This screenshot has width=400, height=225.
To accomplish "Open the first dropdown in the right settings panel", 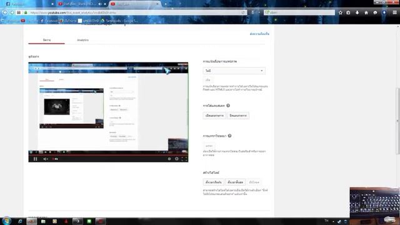I will pyautogui.click(x=234, y=71).
